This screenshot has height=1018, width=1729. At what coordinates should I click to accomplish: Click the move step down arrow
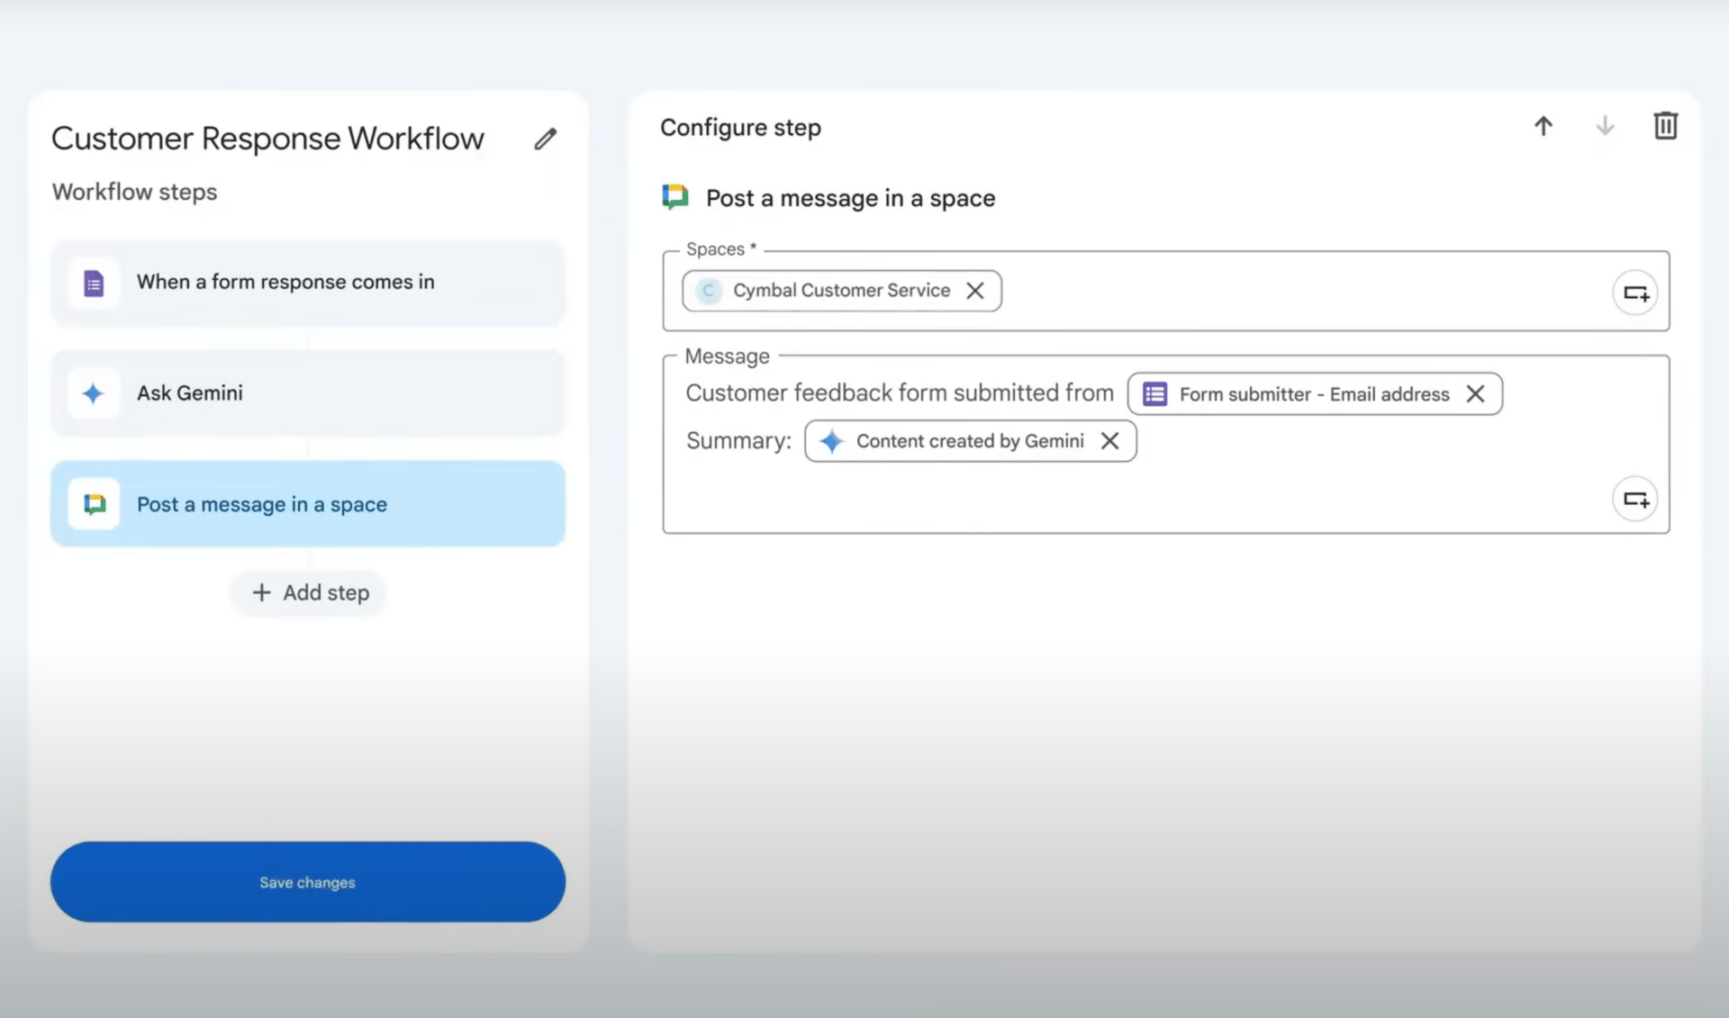tap(1605, 126)
